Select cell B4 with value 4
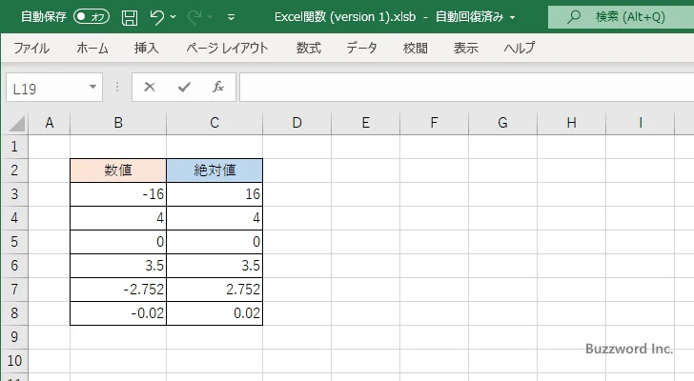The height and width of the screenshot is (381, 694). coord(118,218)
